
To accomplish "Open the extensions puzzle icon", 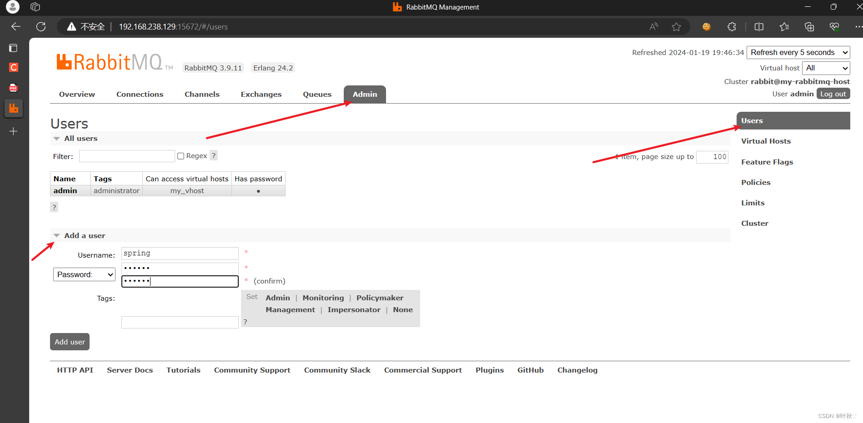I will click(732, 27).
